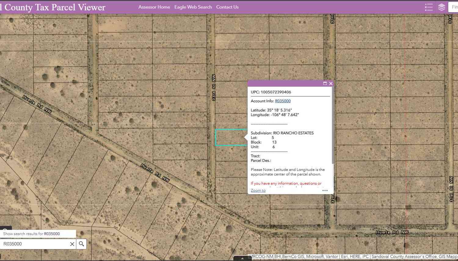Expand the attribute table arrow at bottom
This screenshot has height=261, width=458.
(x=242, y=258)
